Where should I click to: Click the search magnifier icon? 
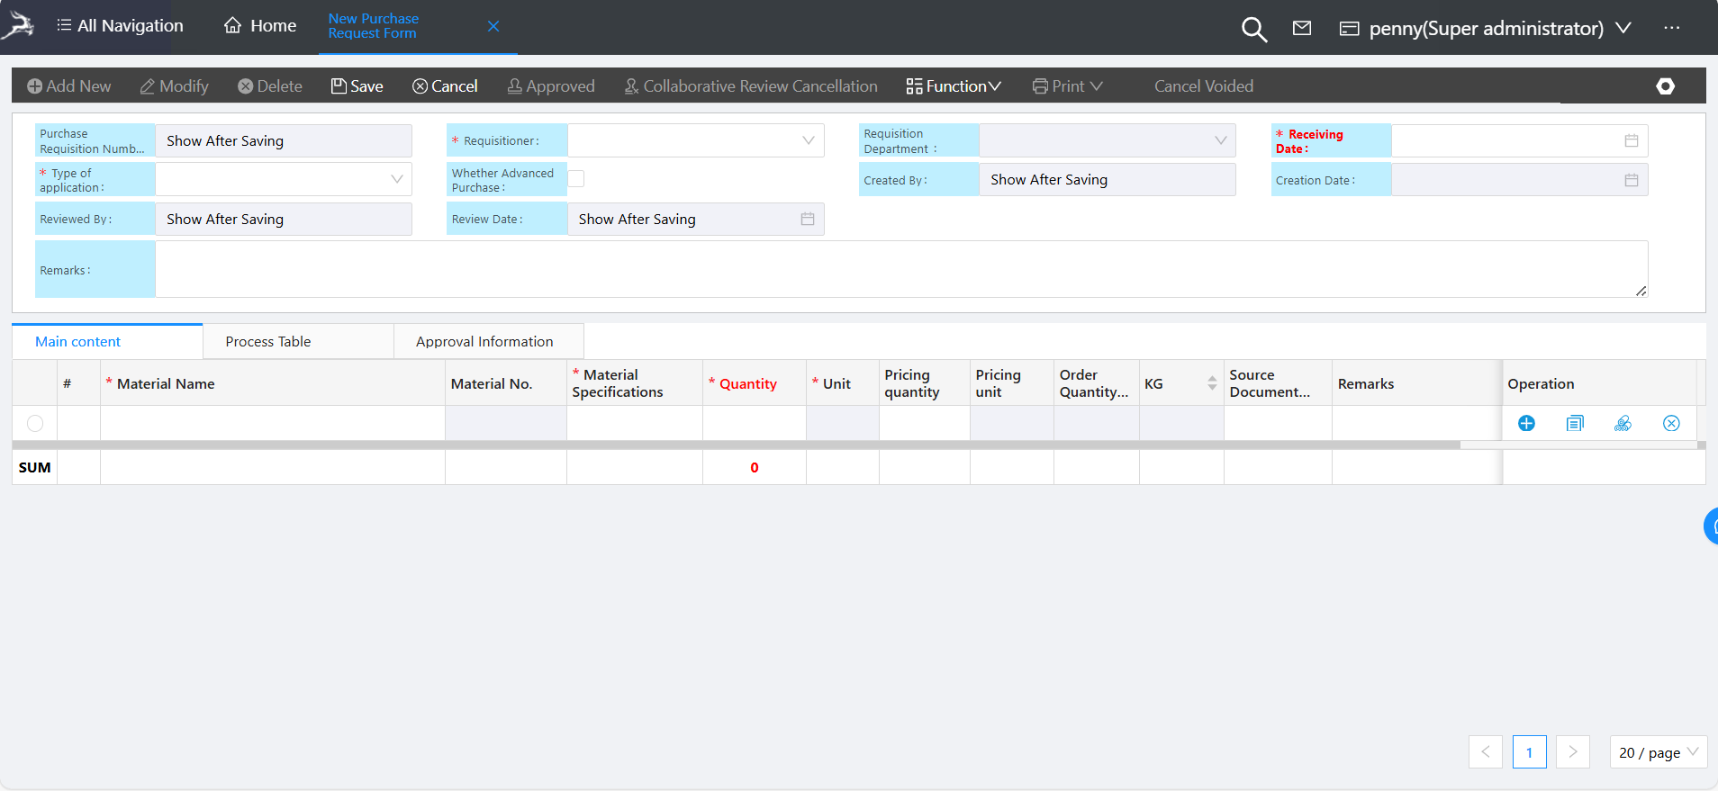1253,29
